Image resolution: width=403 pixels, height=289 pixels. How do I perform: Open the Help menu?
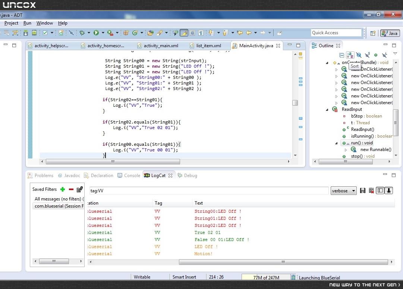coord(63,23)
